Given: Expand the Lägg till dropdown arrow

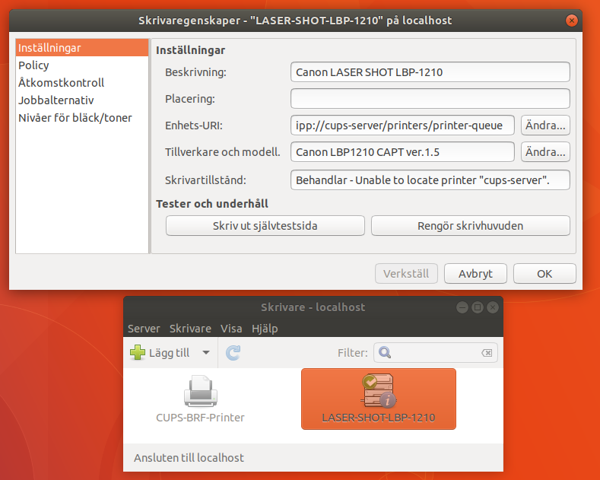Looking at the screenshot, I should coord(206,352).
